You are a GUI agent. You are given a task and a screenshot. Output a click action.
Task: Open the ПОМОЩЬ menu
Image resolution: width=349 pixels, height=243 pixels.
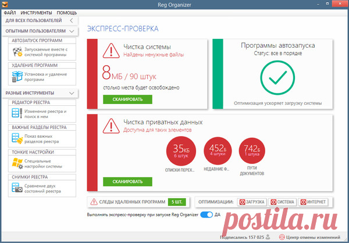coord(67,13)
